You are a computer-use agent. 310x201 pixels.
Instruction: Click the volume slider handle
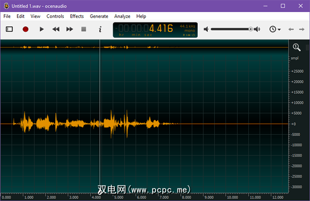point(251,29)
